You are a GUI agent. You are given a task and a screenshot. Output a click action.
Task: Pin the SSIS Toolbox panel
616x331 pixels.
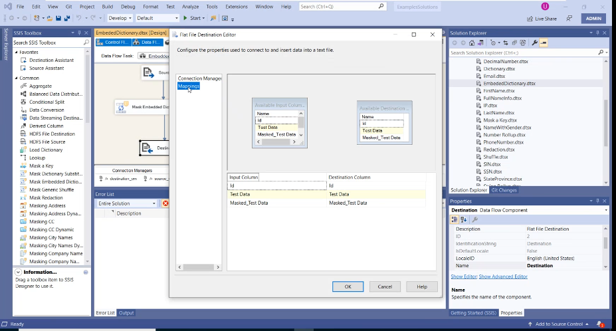pos(79,33)
